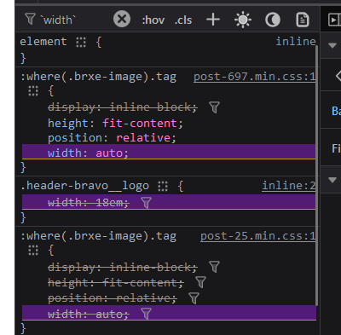This screenshot has width=341, height=335.
Task: Click the fit-content height value
Action: click(140, 124)
